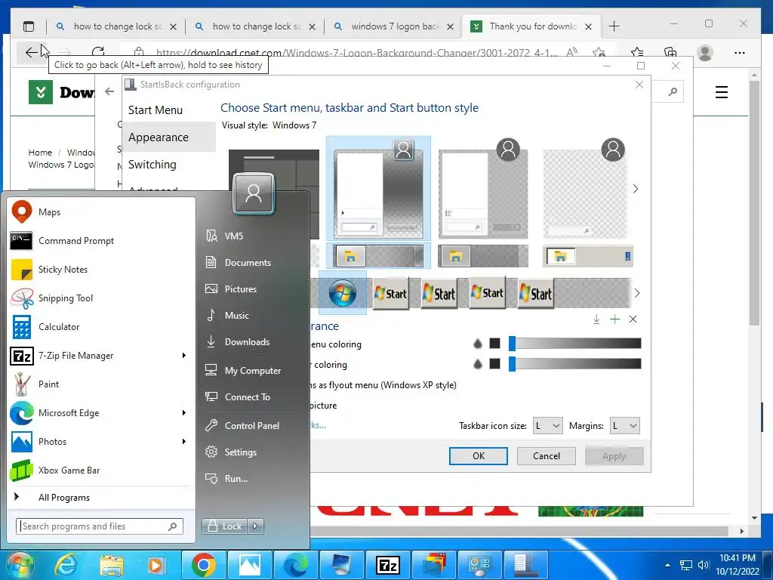773x580 pixels.
Task: Click droplet icon for taskbar coloring
Action: (x=477, y=364)
